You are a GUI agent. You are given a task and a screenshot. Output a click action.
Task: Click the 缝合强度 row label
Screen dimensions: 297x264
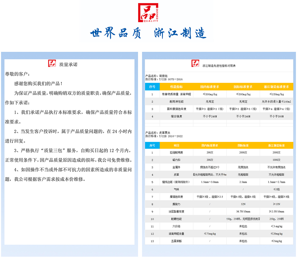tap(176, 116)
